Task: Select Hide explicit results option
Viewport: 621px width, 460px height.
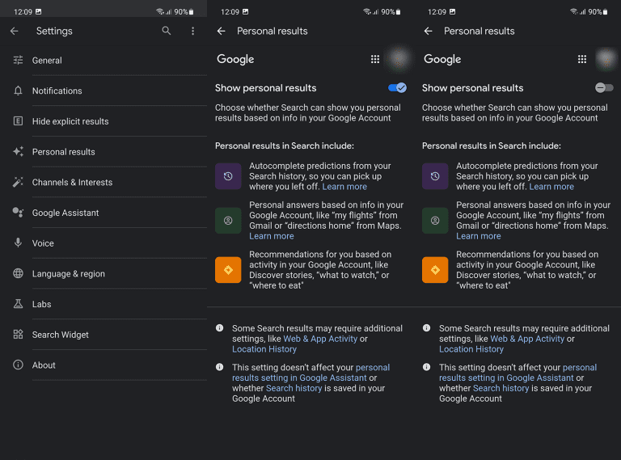Action: tap(70, 121)
